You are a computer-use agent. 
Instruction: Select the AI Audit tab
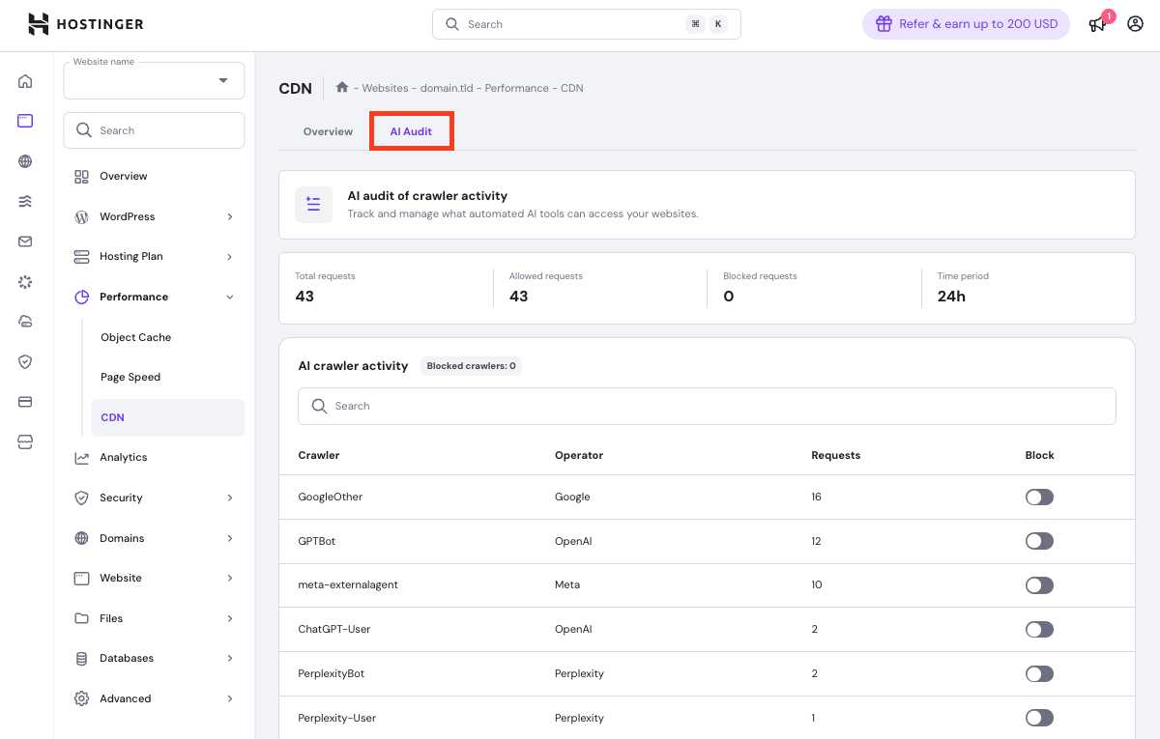[x=411, y=130]
